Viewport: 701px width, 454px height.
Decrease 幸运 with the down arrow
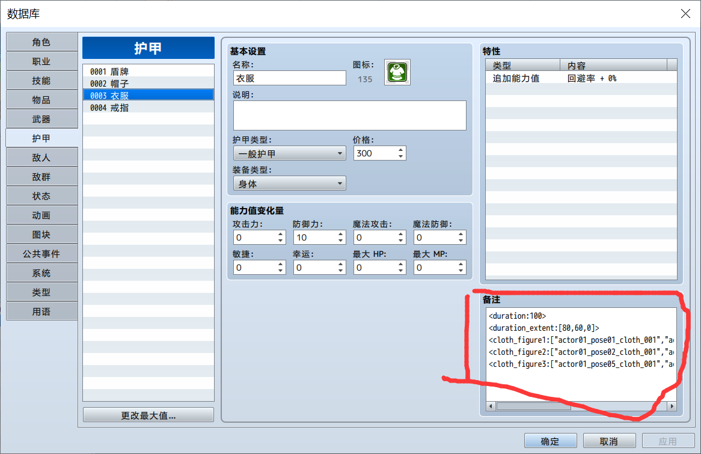click(341, 271)
